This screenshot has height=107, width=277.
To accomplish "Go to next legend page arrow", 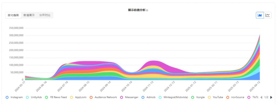I will 271,97.
